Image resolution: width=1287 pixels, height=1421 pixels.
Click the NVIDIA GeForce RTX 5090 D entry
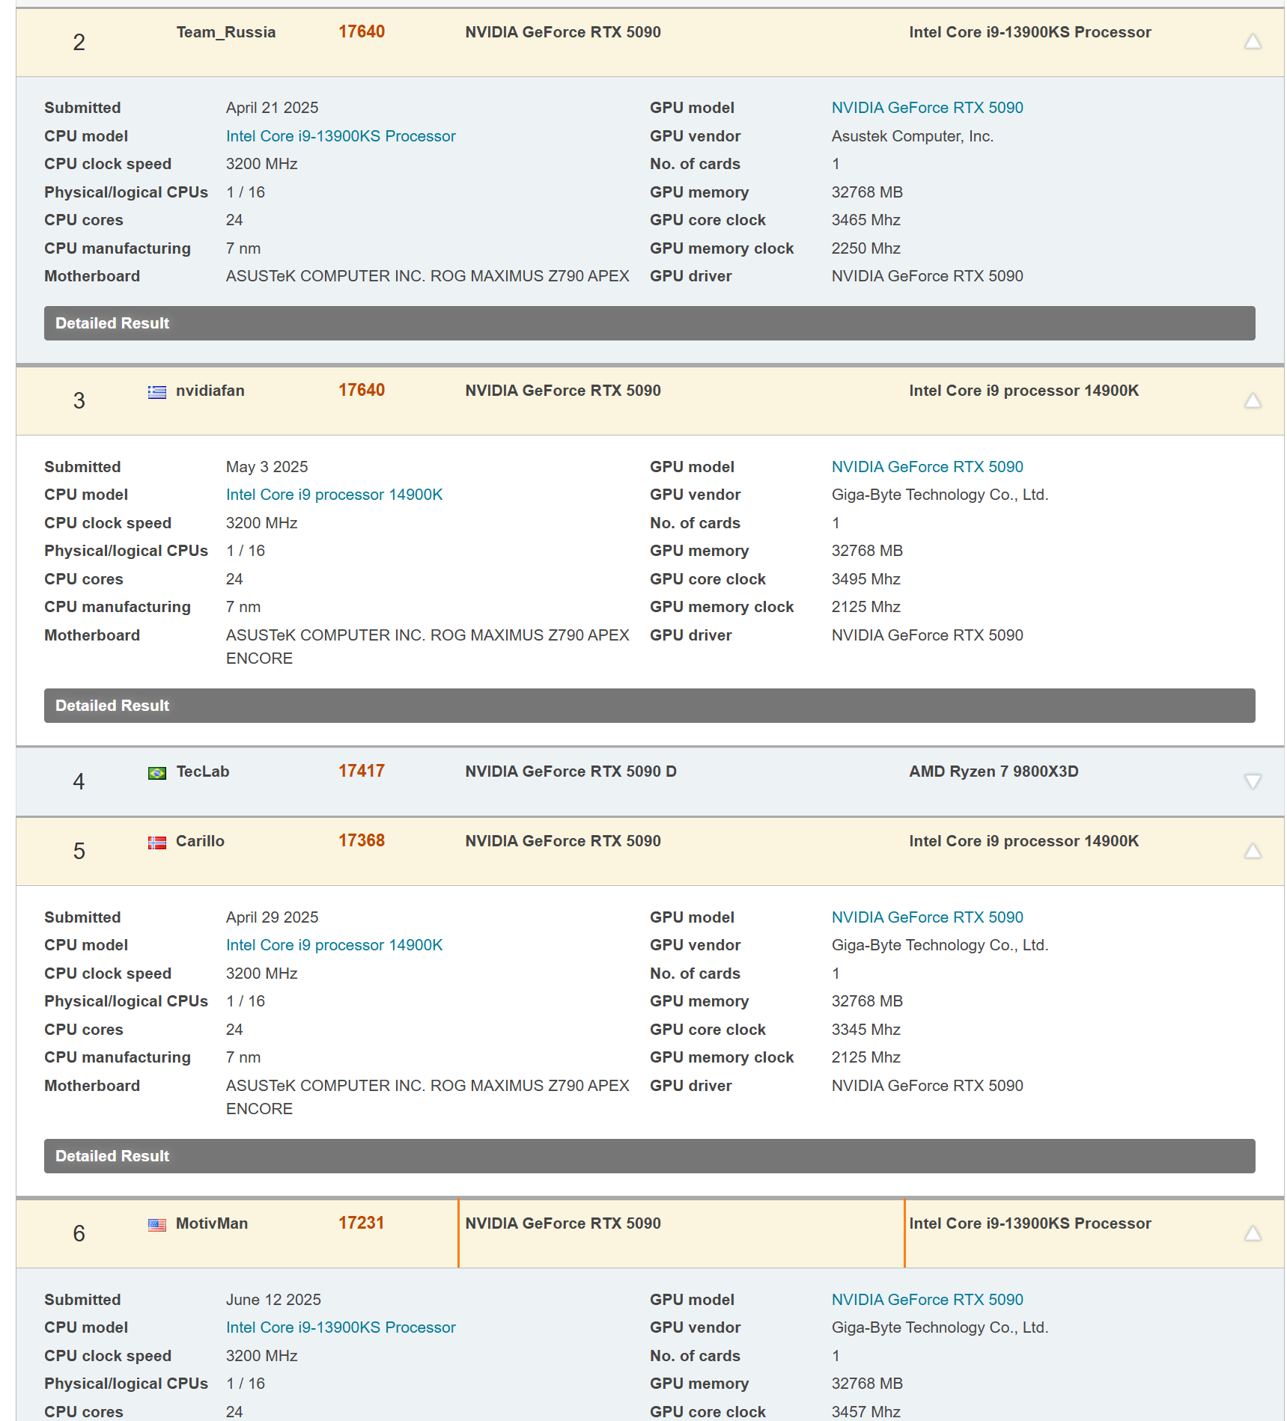[571, 771]
